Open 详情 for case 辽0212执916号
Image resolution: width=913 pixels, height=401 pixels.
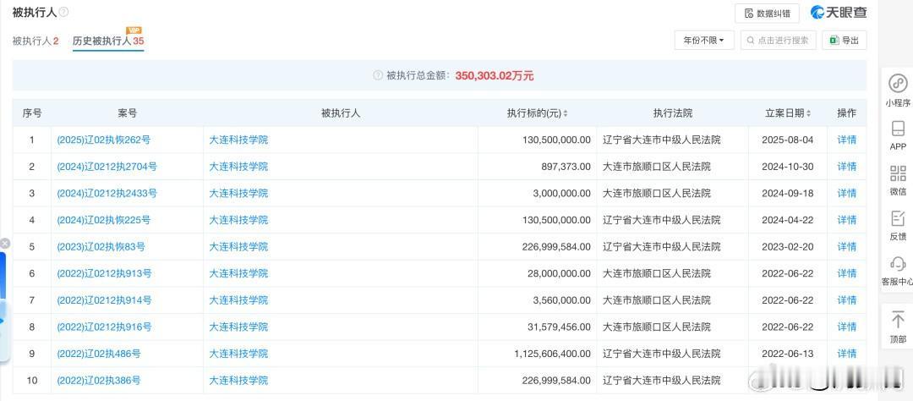846,327
